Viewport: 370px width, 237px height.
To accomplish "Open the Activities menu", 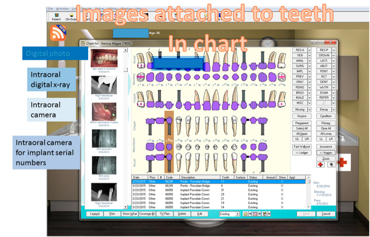I will coord(62,9).
